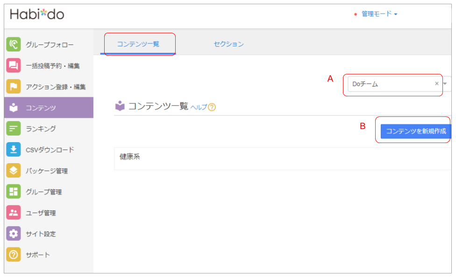456x280 pixels.
Task: Select the コンテンツ一覧 tab
Action: point(138,44)
